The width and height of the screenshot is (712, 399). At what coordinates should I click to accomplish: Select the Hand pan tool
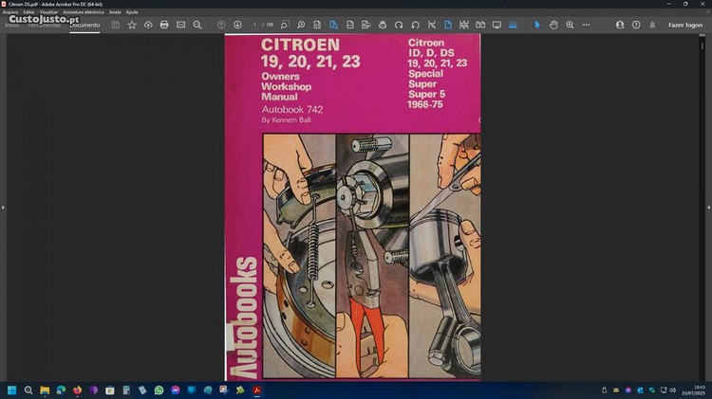point(553,25)
